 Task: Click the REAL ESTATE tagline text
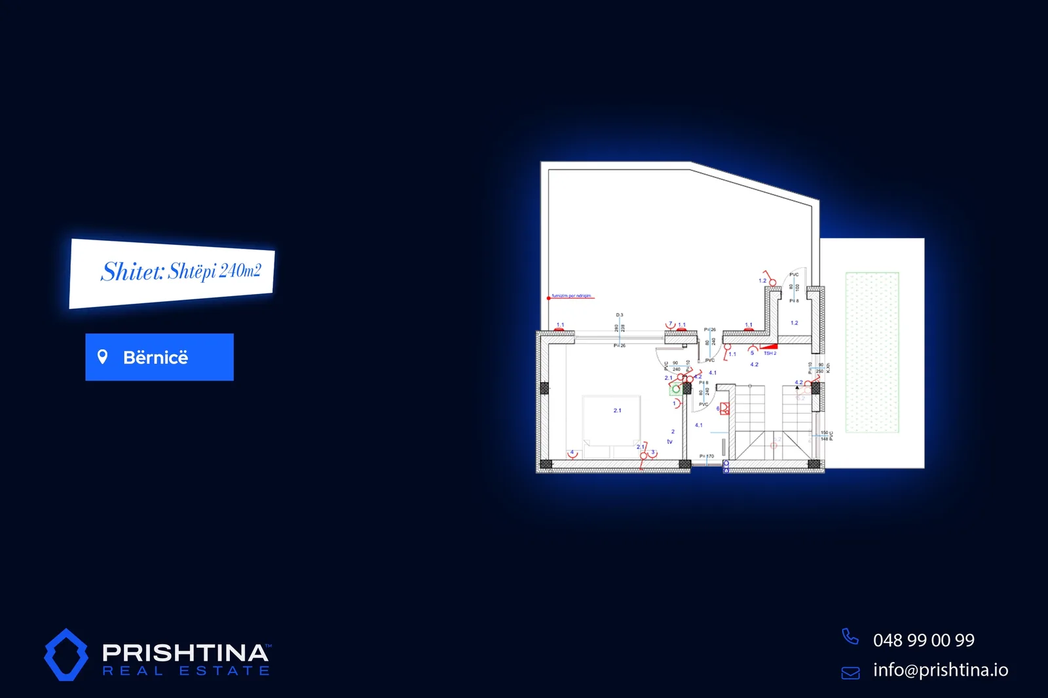186,671
